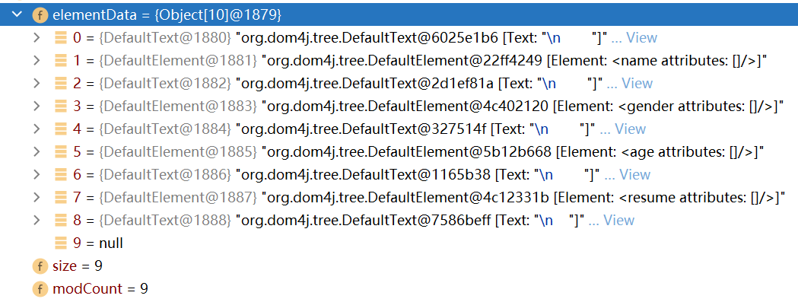Collapse the elementData node
798x302 pixels.
coord(17,14)
